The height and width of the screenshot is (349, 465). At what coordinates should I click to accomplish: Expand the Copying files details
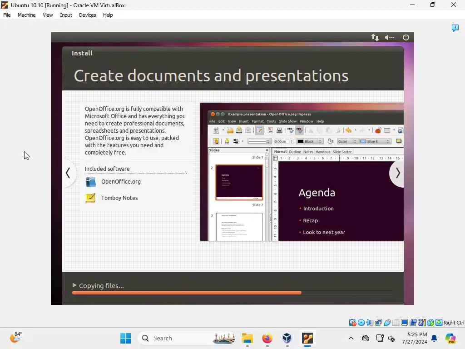coord(74,285)
